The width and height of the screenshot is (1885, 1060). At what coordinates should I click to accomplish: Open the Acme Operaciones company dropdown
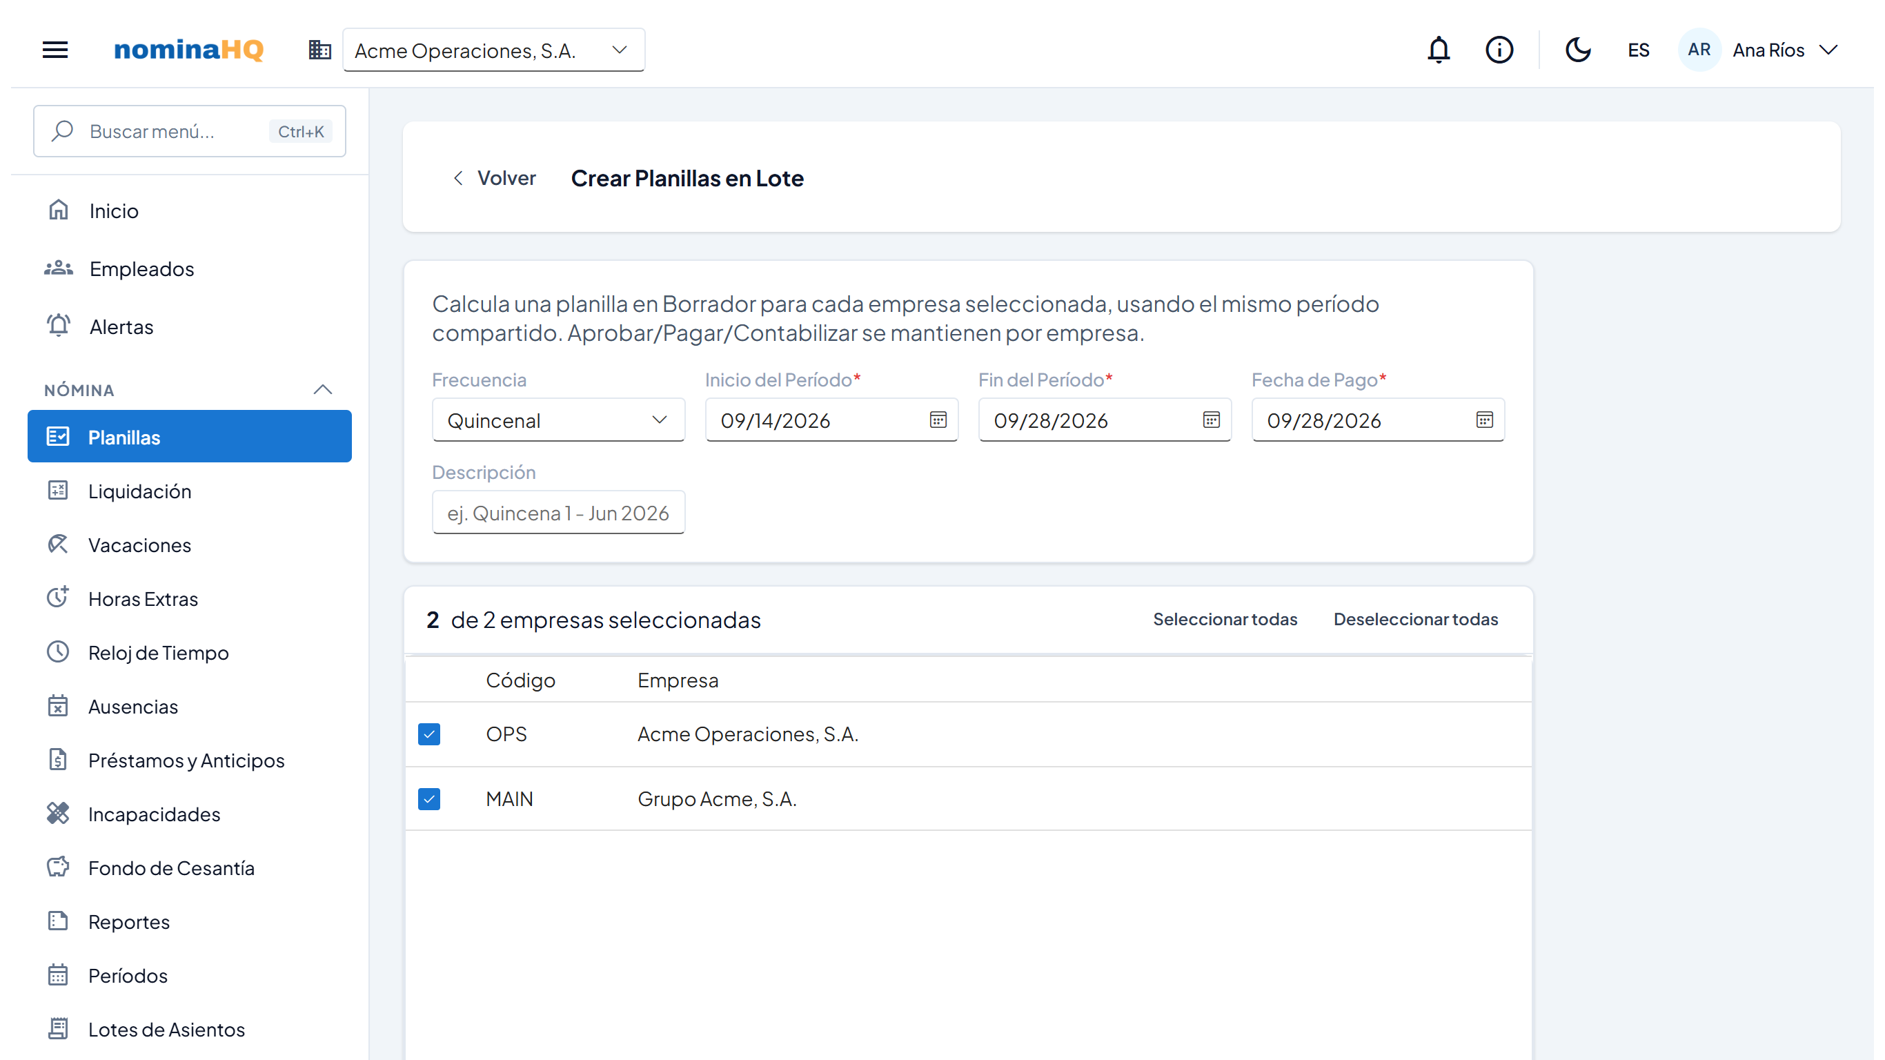(x=493, y=50)
